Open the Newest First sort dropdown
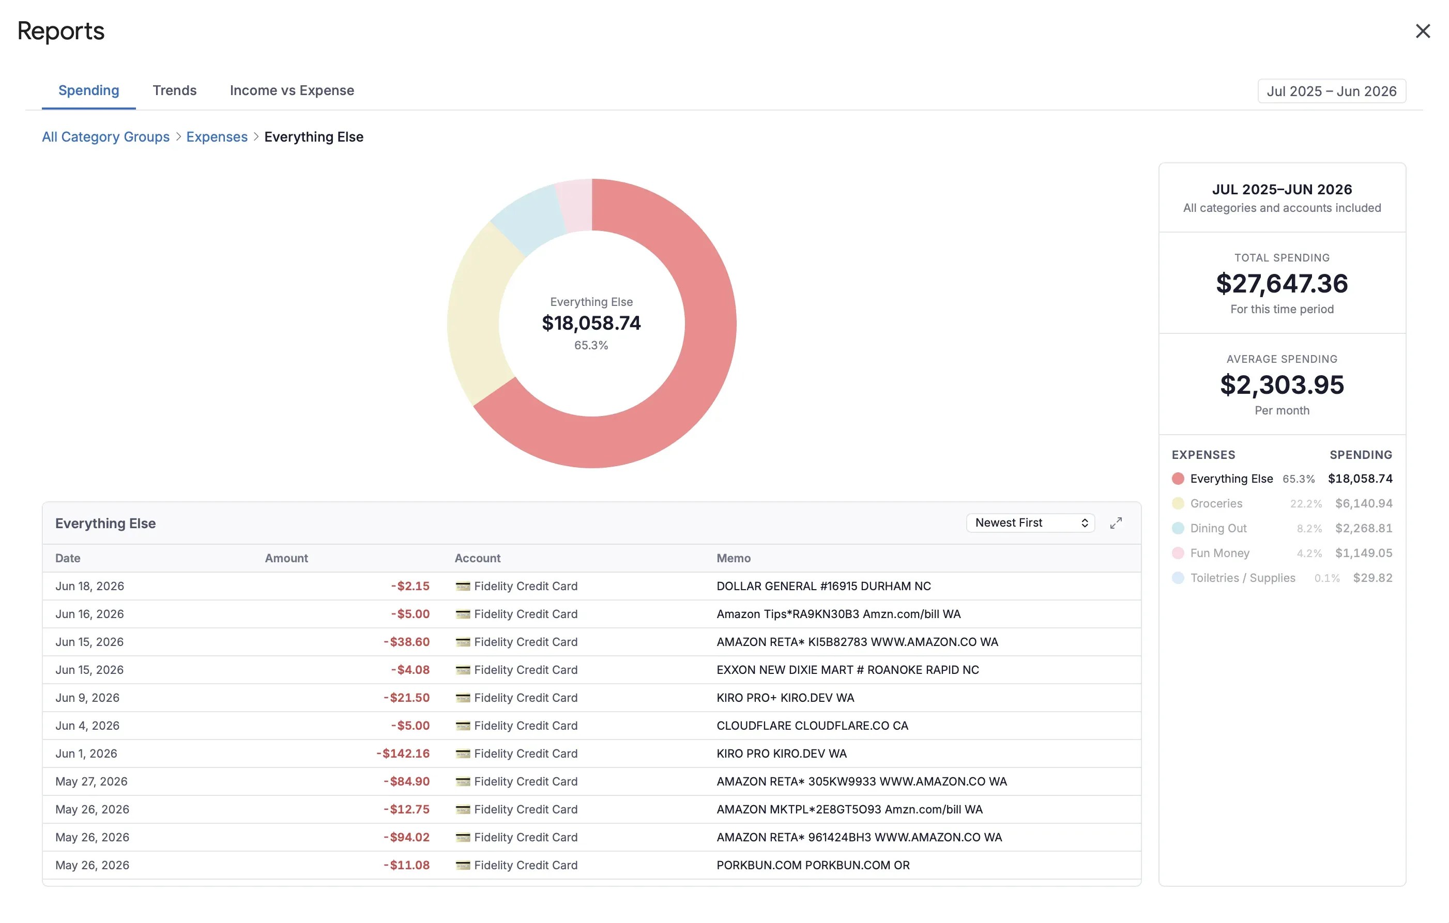Image resolution: width=1449 pixels, height=923 pixels. click(1030, 523)
